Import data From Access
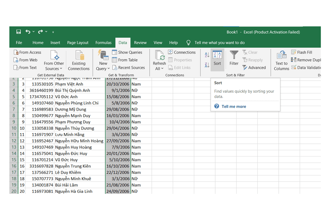The width and height of the screenshot is (330, 220). 27,52
